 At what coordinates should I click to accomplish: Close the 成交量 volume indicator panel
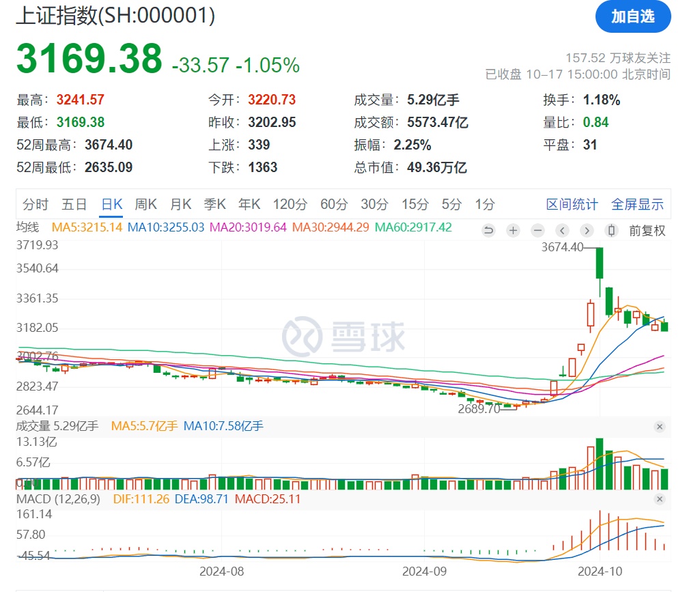(660, 427)
